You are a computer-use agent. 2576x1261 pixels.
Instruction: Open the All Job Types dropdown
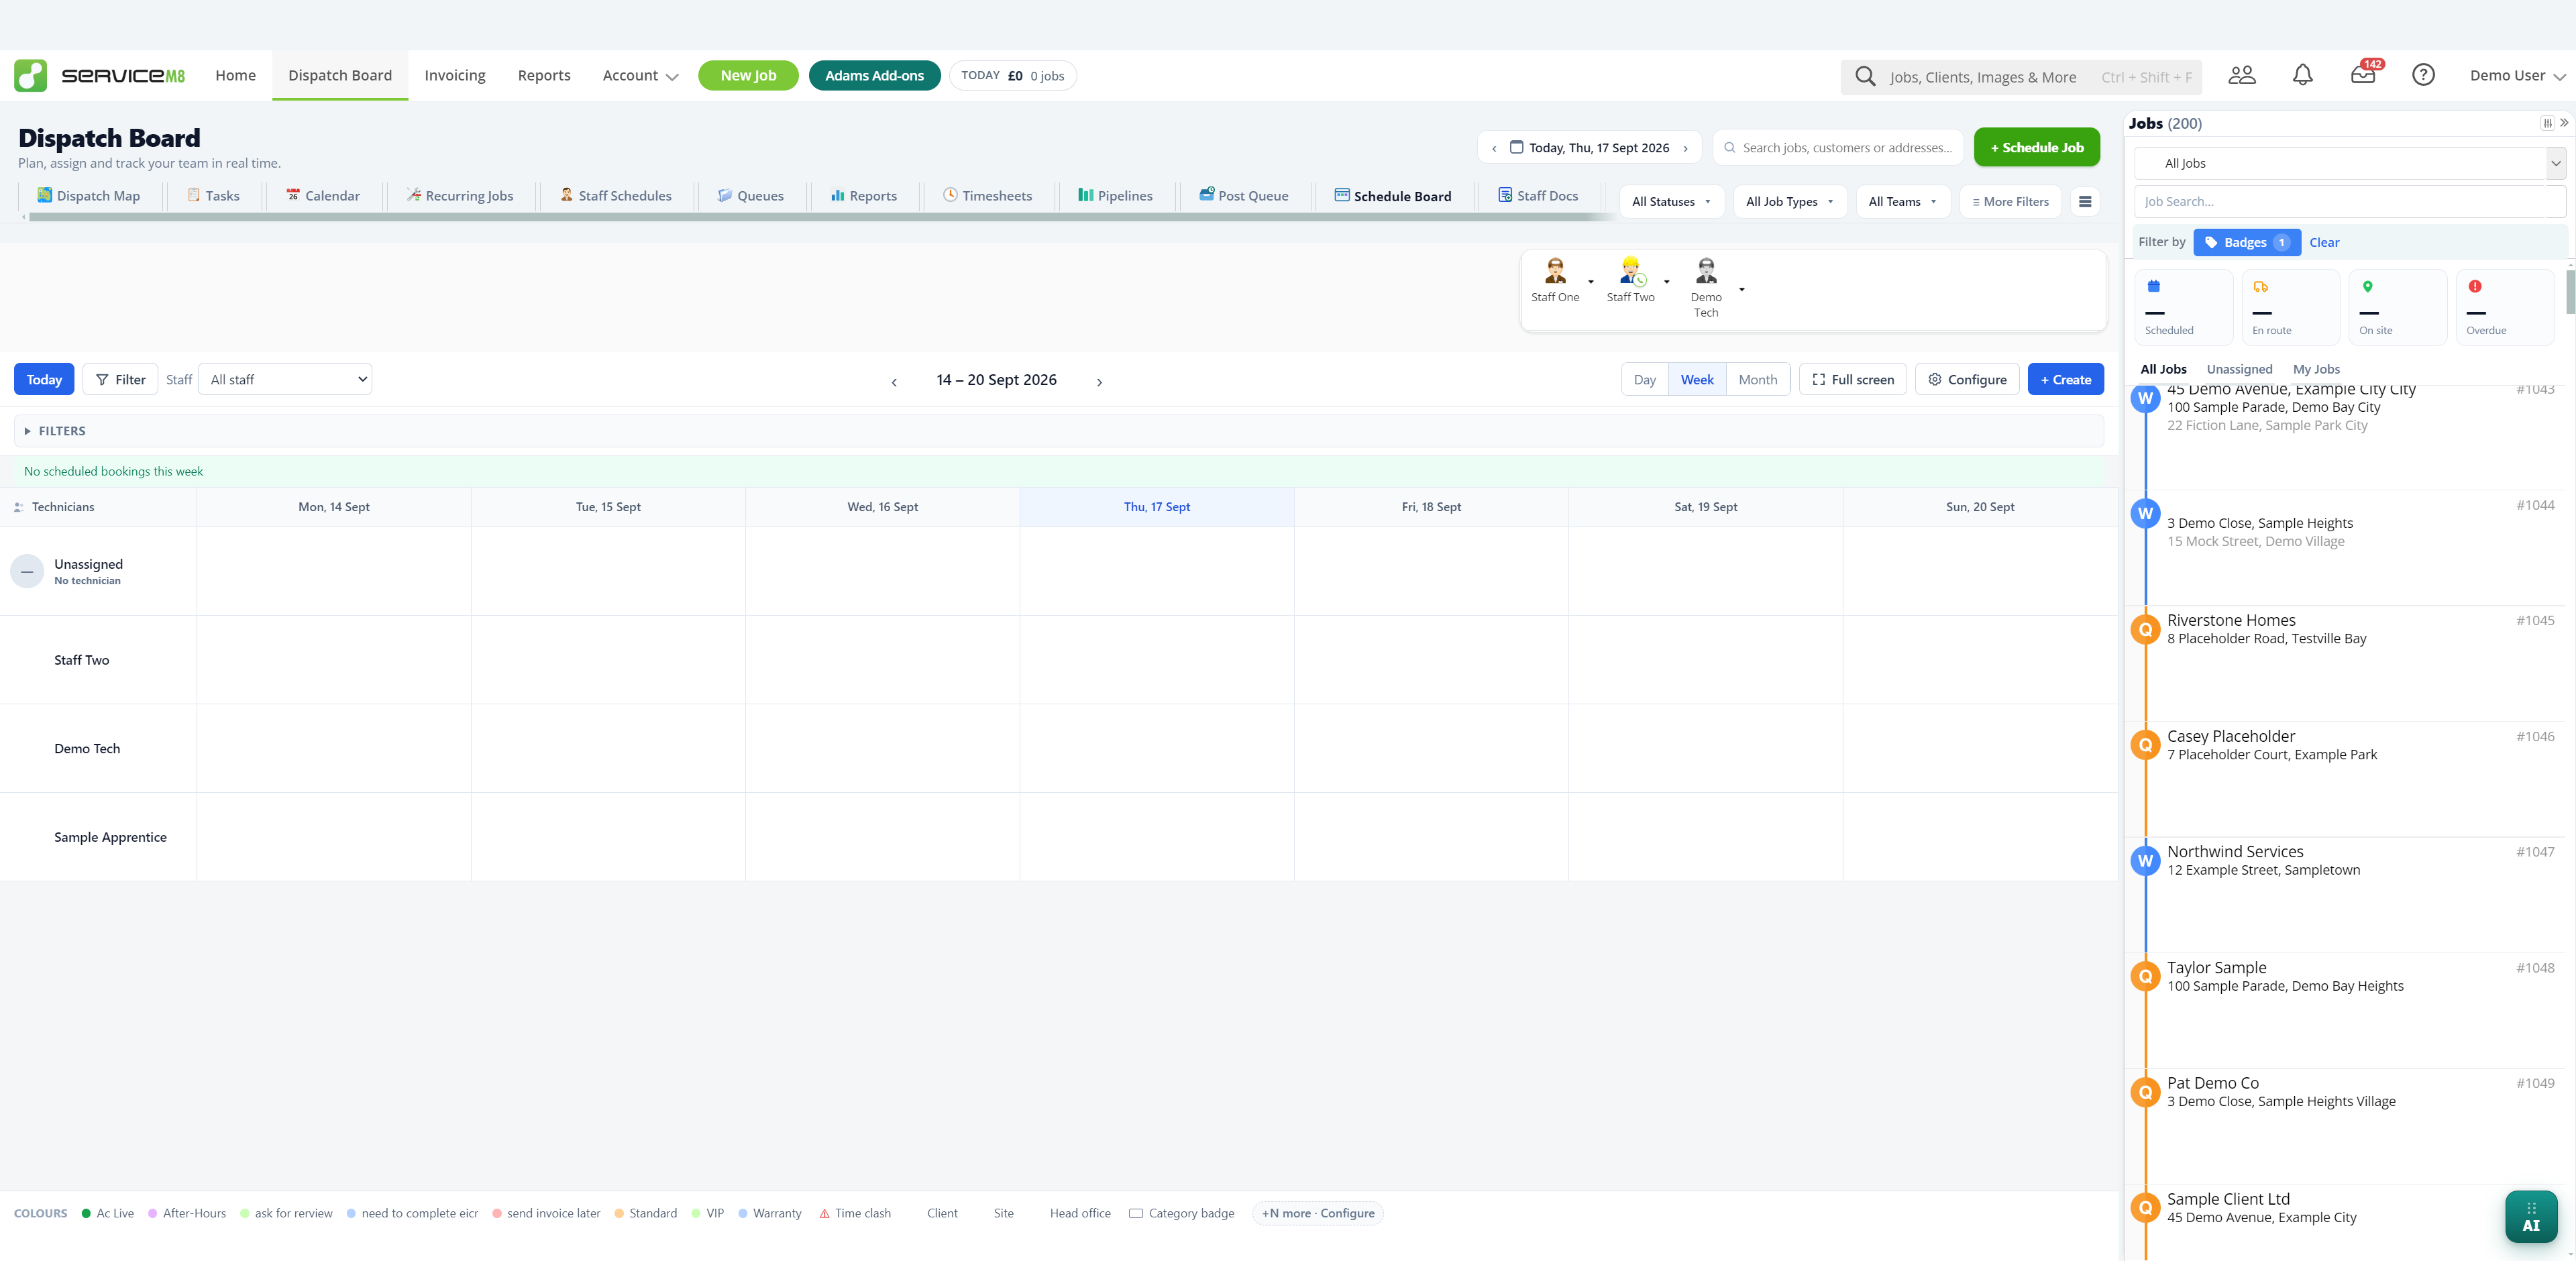1789,202
